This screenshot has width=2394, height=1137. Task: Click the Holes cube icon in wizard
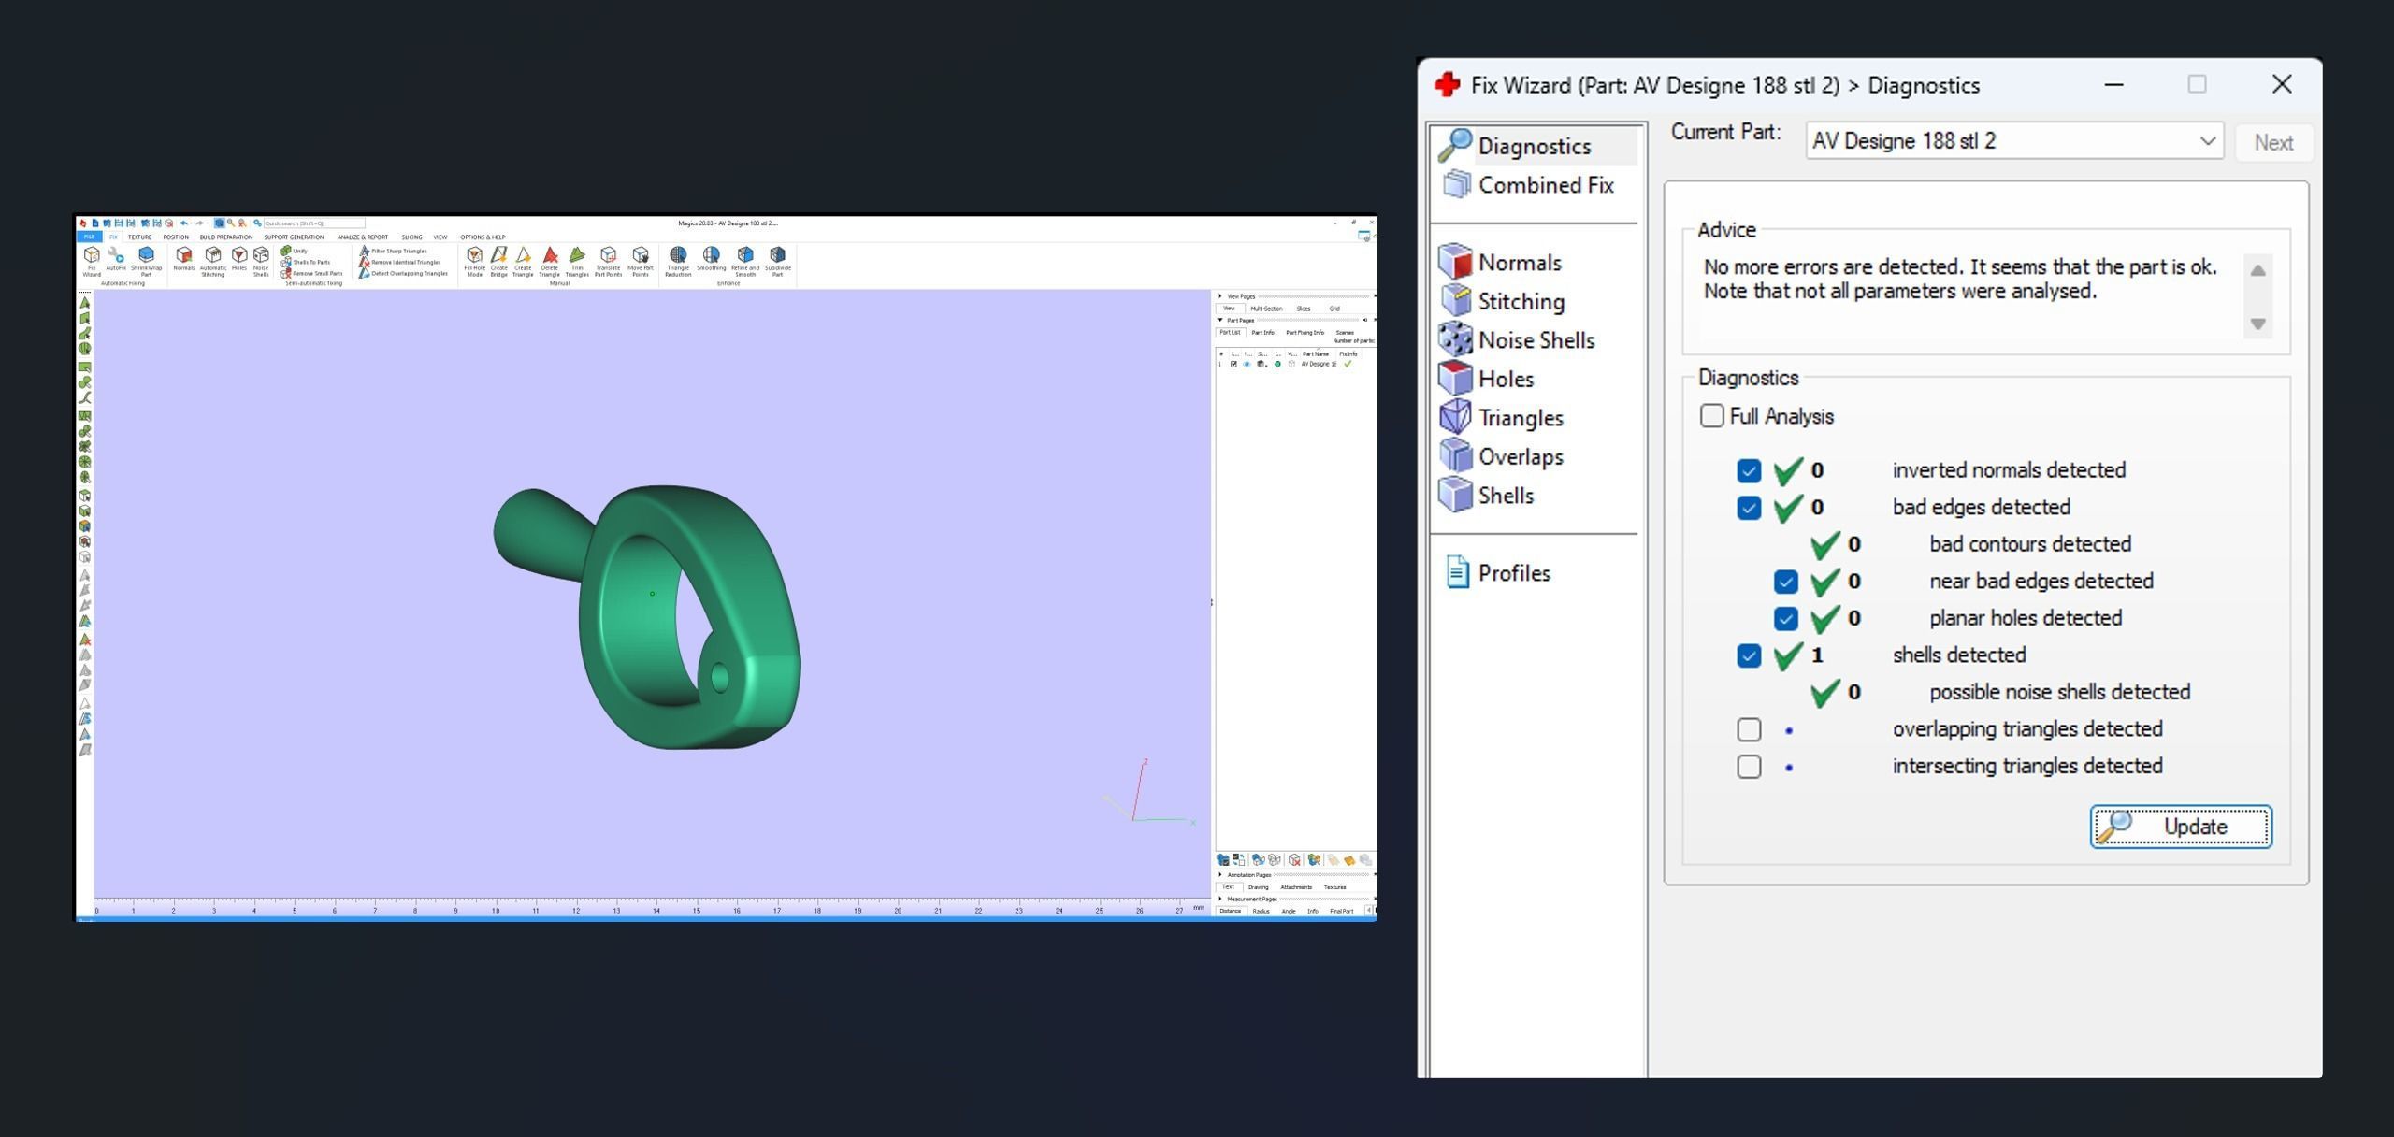tap(1455, 379)
